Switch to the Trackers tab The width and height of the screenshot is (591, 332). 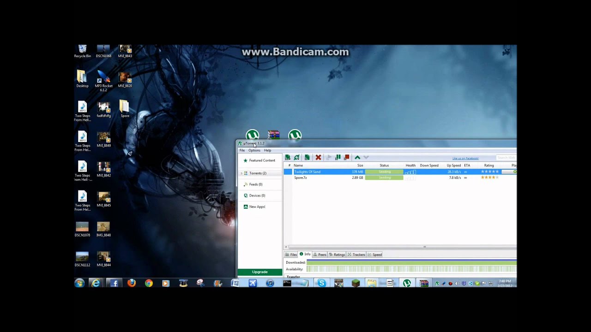point(356,255)
